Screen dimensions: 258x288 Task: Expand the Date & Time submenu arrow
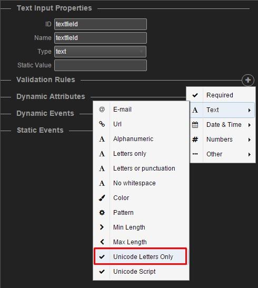click(250, 125)
